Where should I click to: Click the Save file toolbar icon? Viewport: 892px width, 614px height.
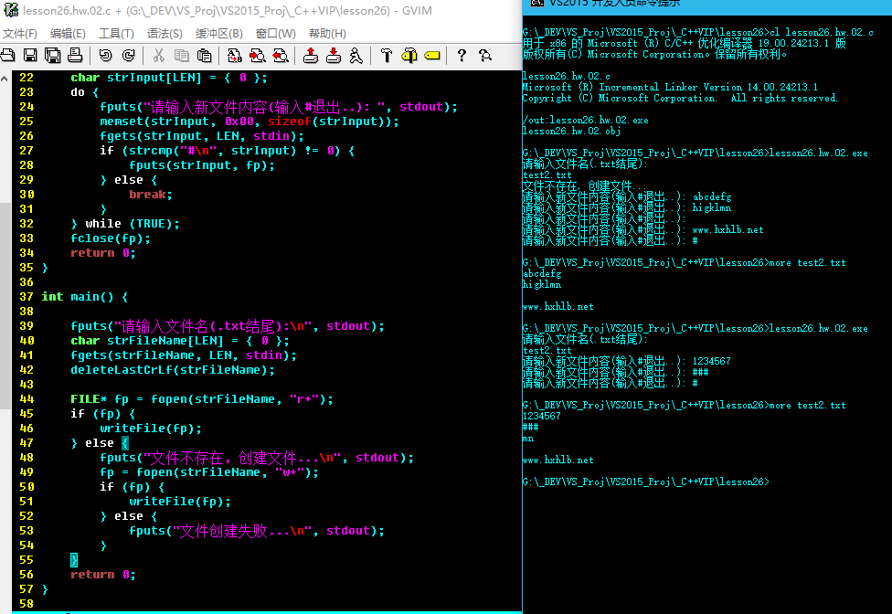(30, 56)
